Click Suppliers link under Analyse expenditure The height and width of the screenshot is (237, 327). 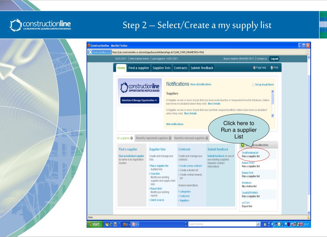tap(184, 201)
